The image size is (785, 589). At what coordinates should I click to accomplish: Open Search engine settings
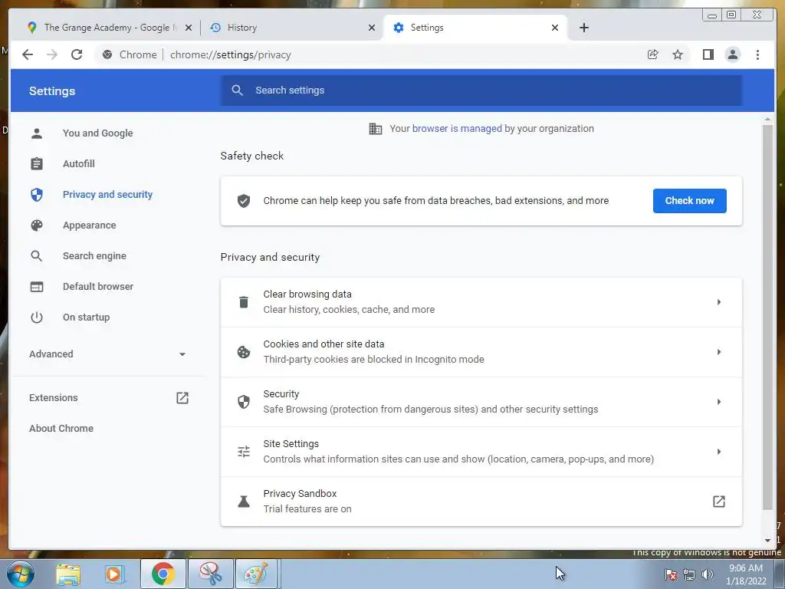pyautogui.click(x=94, y=256)
